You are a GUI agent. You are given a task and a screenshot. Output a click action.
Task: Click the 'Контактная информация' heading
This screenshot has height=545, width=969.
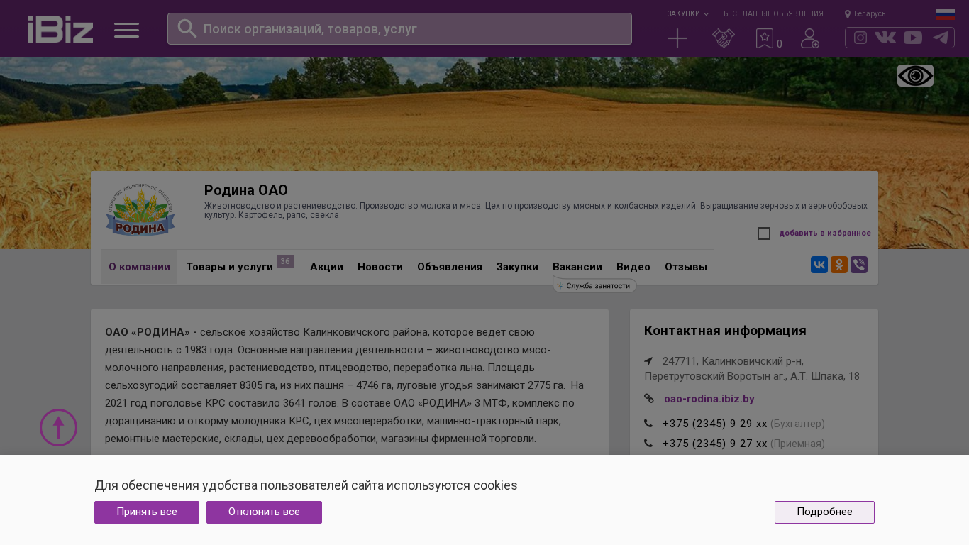(x=725, y=331)
